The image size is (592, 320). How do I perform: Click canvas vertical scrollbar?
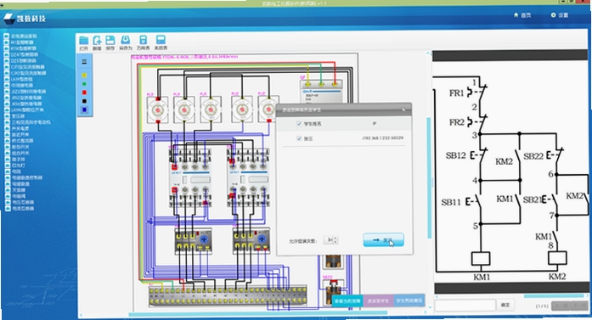[x=429, y=177]
